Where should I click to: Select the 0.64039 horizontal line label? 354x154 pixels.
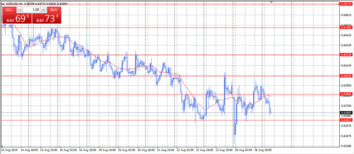pyautogui.click(x=346, y=76)
